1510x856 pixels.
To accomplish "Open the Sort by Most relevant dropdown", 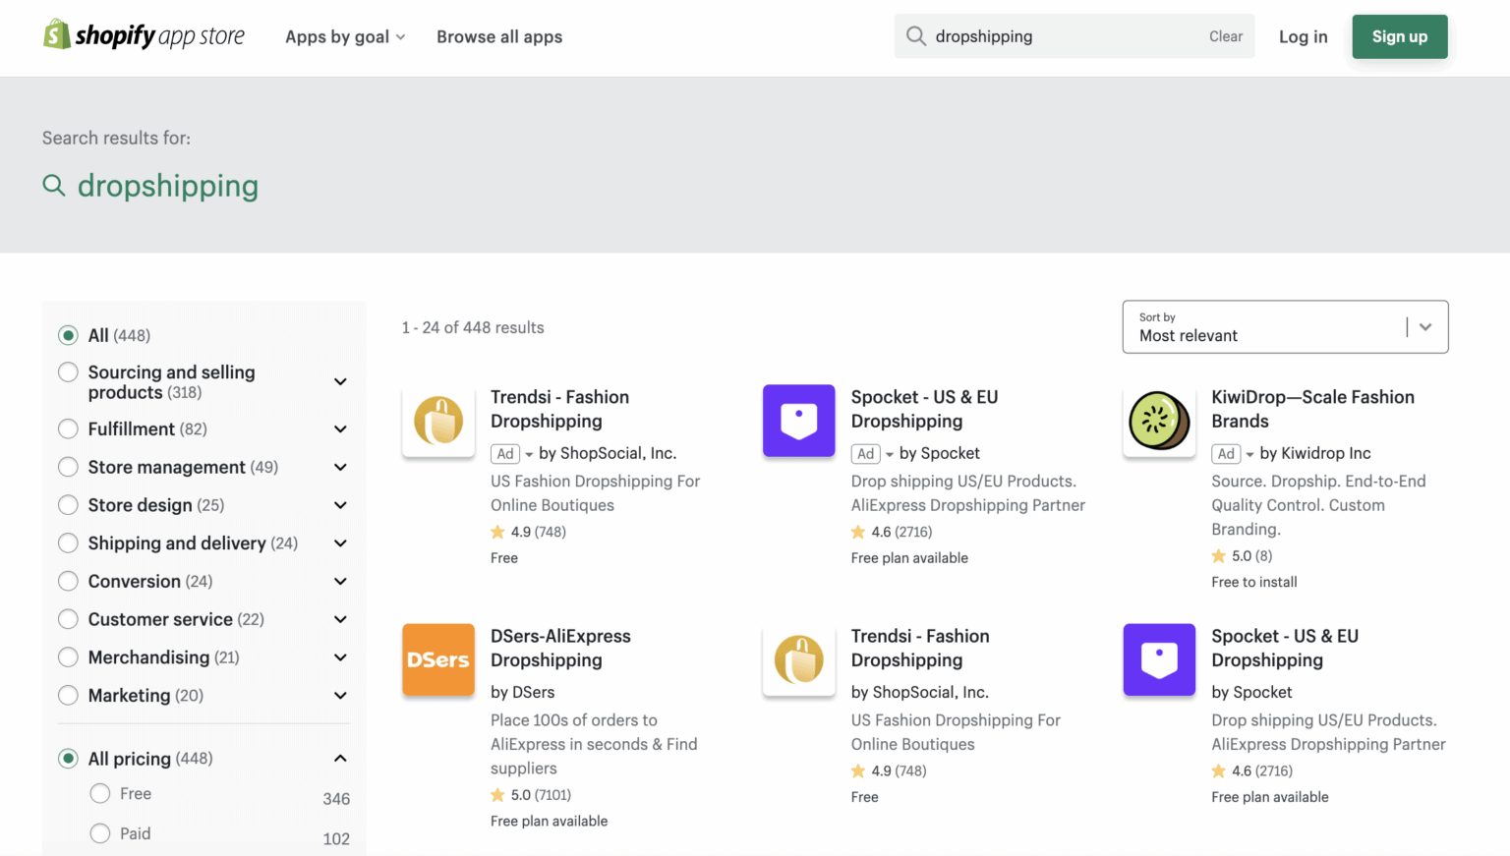I will click(x=1285, y=326).
